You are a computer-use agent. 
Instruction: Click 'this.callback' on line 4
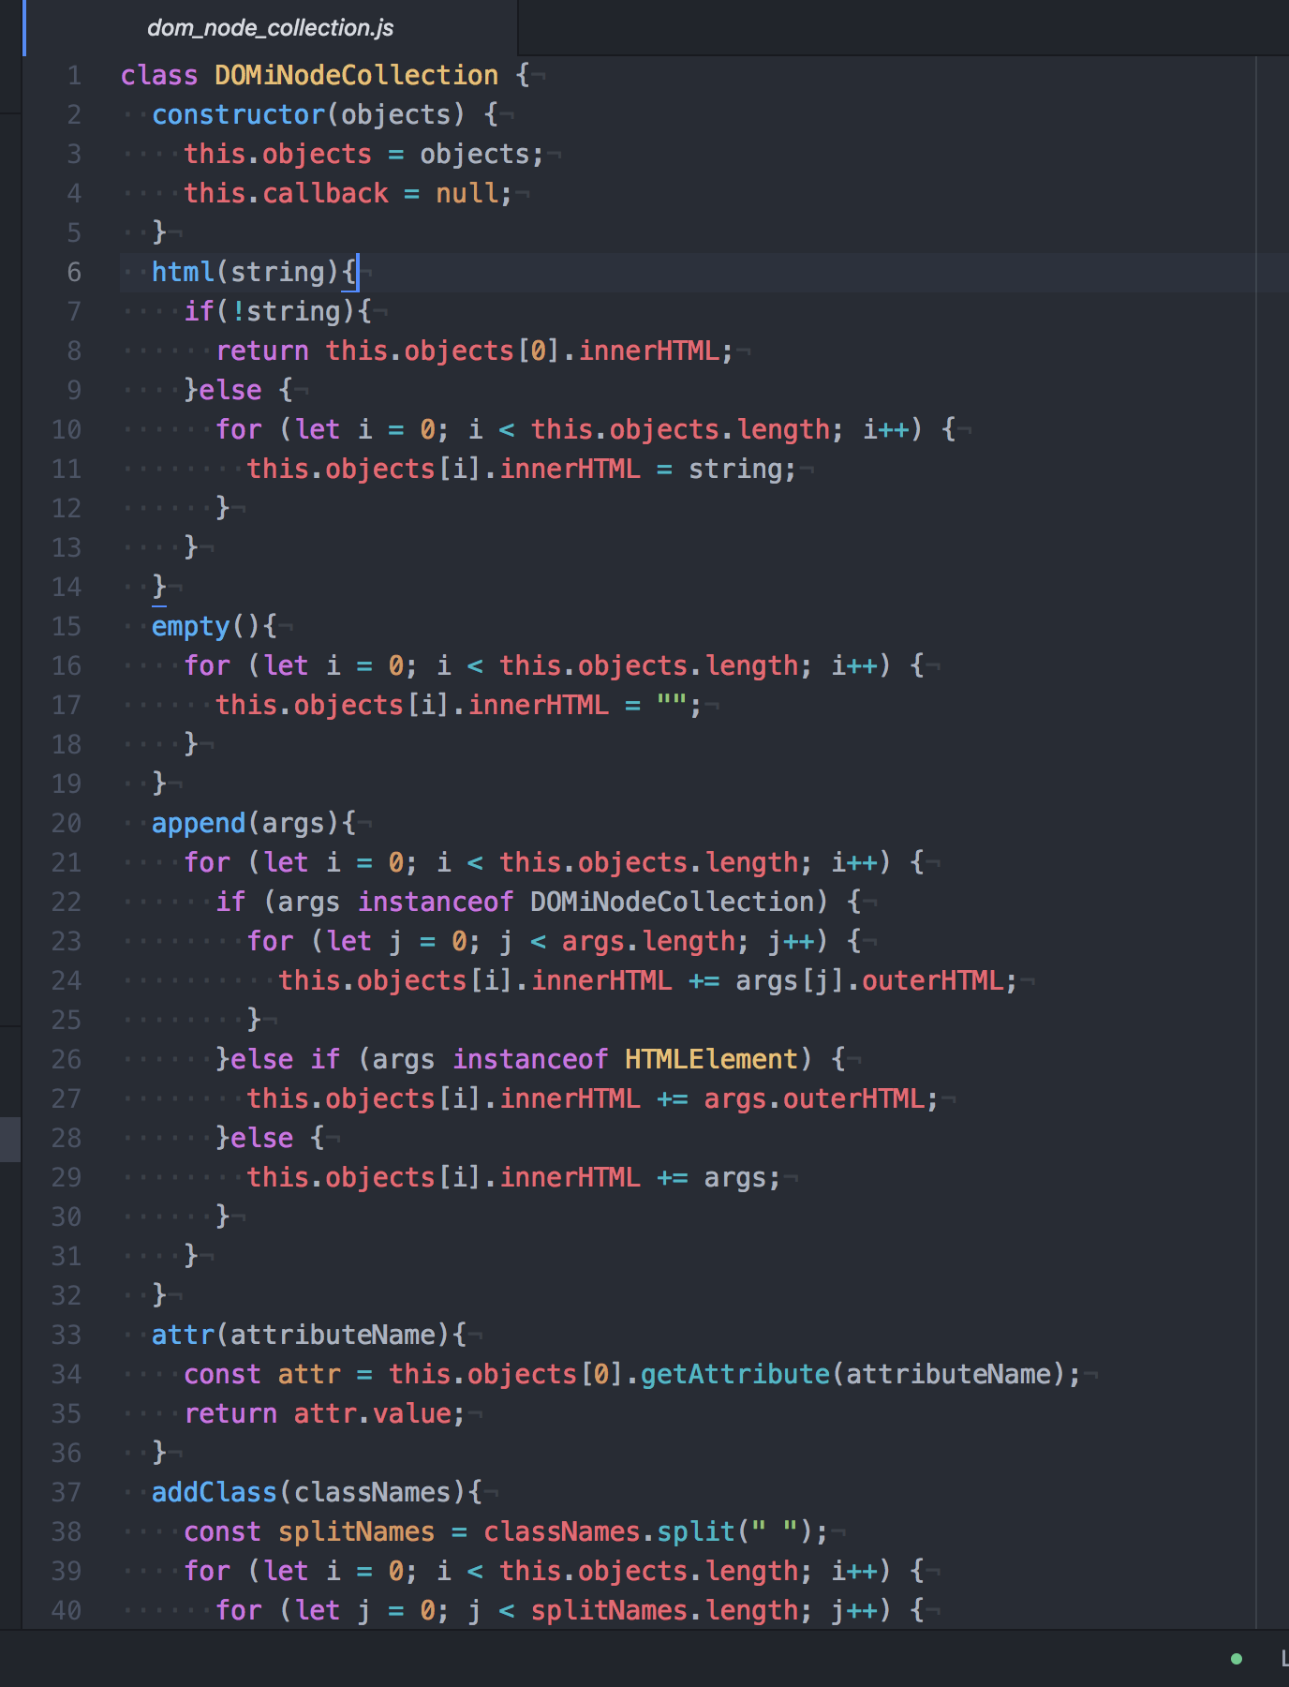point(286,193)
